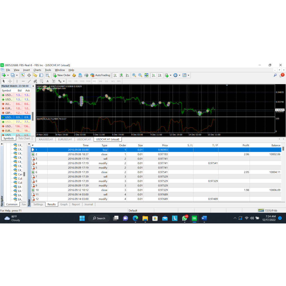This screenshot has width=286, height=286.
Task: Click the New Order button
Action: click(x=62, y=75)
